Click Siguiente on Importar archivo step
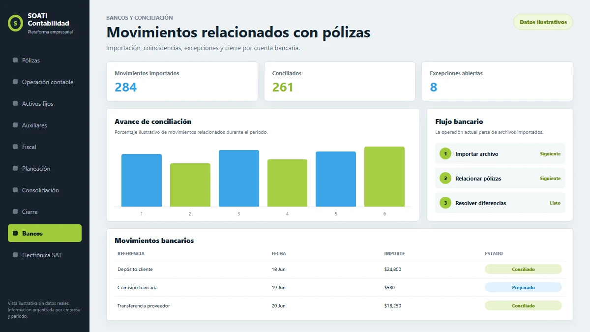 (550, 154)
